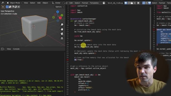Run the script with the play button
This screenshot has height=96, width=171.
[138, 3]
